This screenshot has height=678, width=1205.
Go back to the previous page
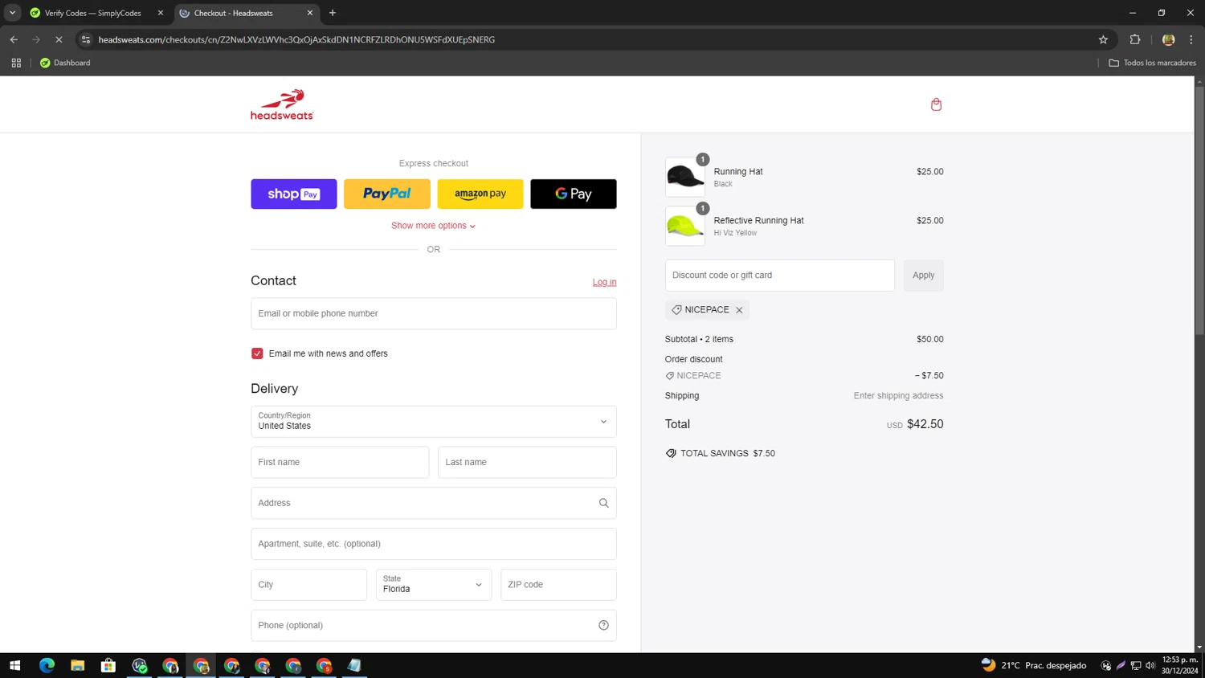14,39
